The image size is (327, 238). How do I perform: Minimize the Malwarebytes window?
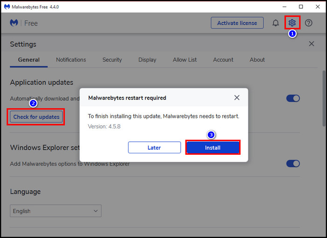pyautogui.click(x=284, y=7)
